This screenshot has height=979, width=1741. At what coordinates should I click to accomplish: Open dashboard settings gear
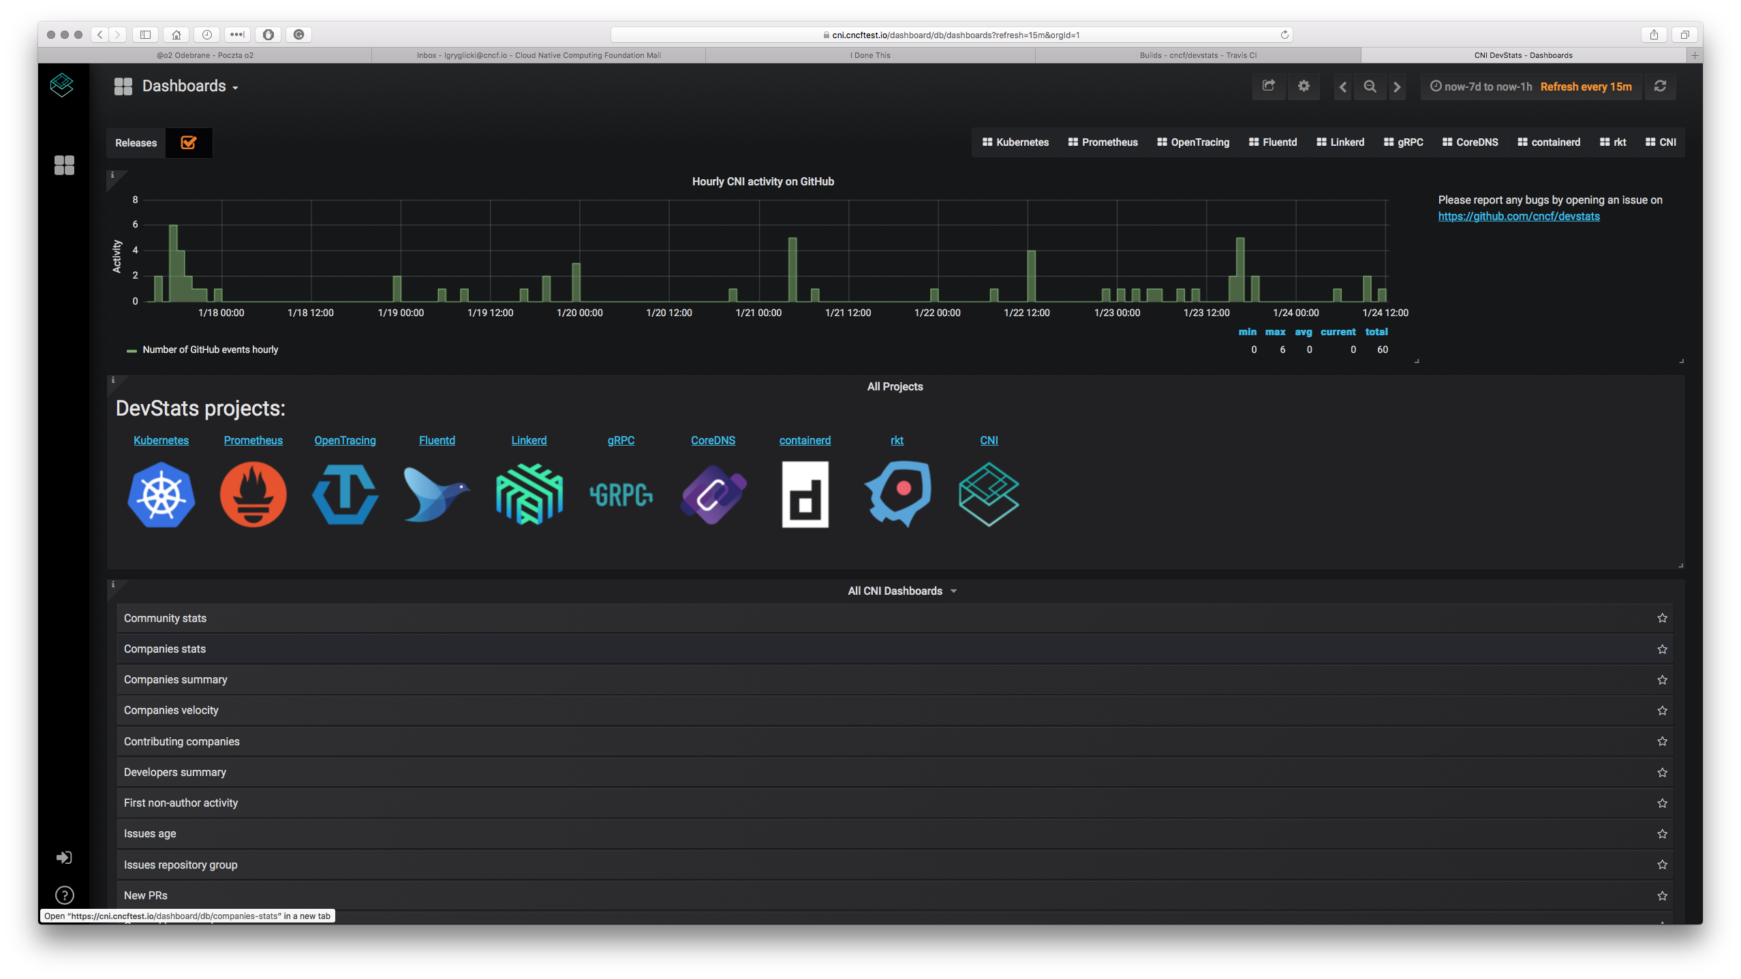[x=1303, y=87]
